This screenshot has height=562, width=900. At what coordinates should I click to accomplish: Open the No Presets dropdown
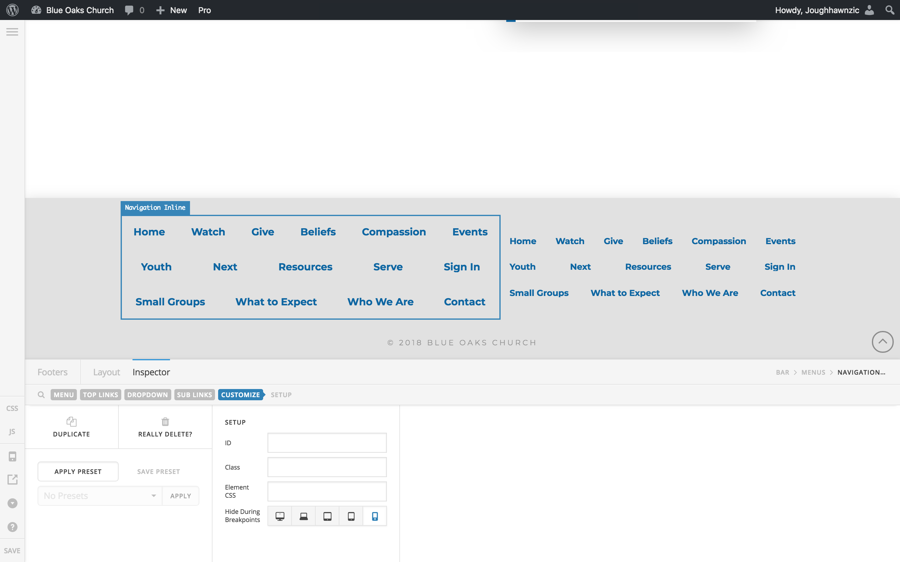click(100, 496)
